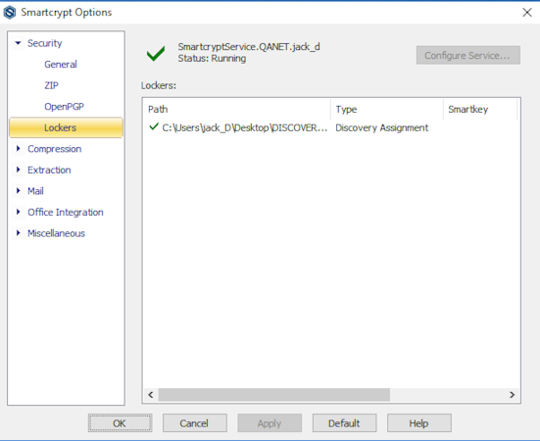Click the Smartcrypt shield logo icon
The width and height of the screenshot is (540, 441).
tap(10, 13)
